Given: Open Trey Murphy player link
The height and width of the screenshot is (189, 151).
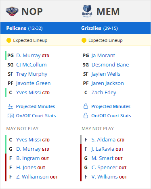Looking at the screenshot, I should tap(32, 74).
